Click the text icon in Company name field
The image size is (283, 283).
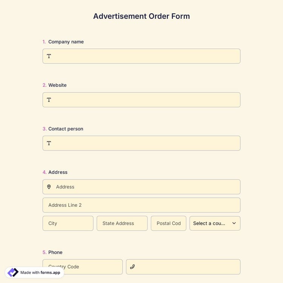49,56
